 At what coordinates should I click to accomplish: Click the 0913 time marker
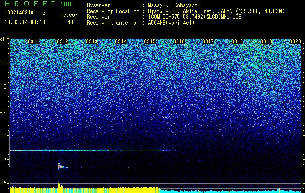pos(92,41)
